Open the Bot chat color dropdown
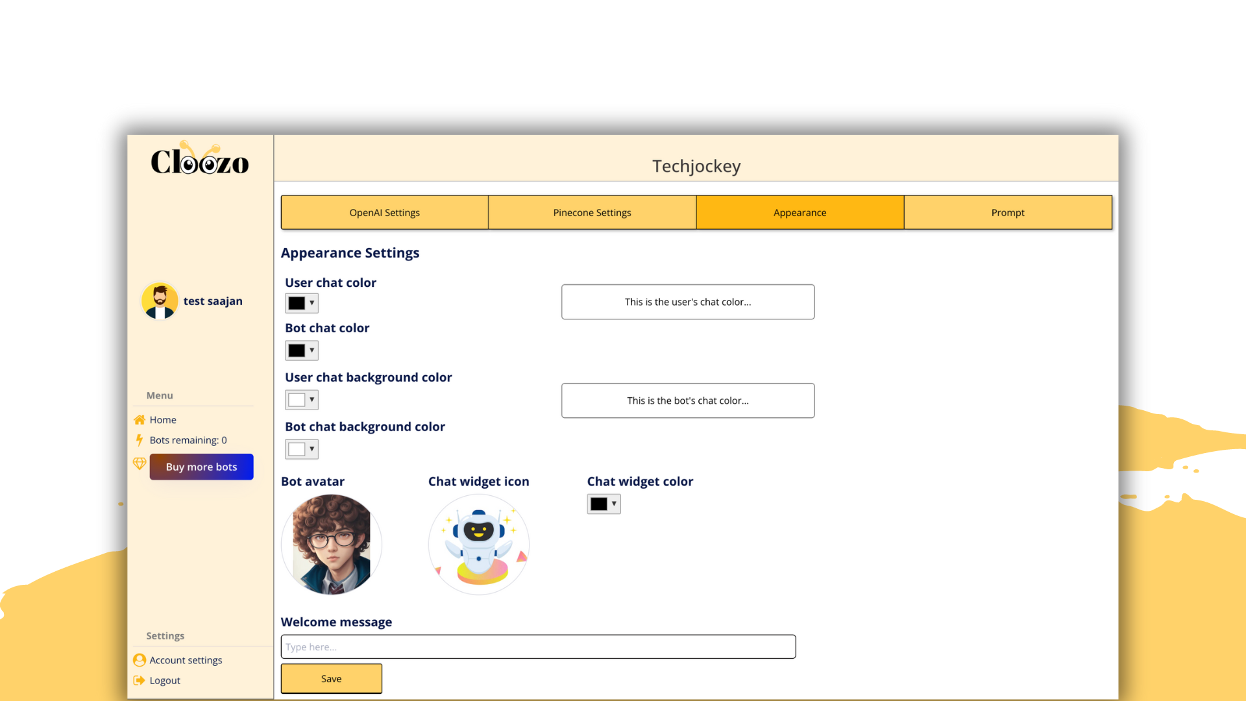Viewport: 1246px width, 701px height. (302, 350)
